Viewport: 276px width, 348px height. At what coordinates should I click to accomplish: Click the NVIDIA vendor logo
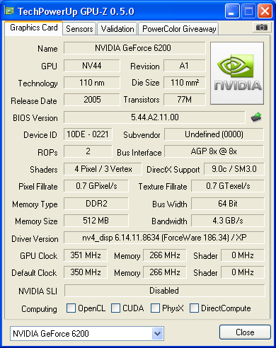pyautogui.click(x=237, y=74)
